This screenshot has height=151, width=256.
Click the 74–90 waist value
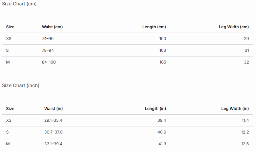pyautogui.click(x=48, y=39)
